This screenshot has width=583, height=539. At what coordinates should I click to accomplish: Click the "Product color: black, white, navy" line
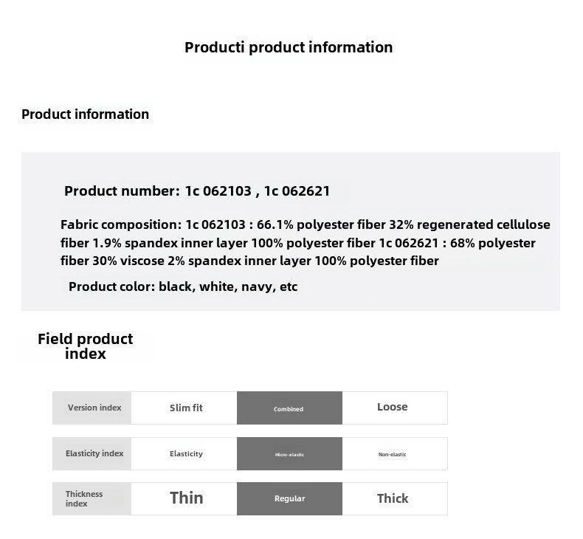[x=183, y=286]
